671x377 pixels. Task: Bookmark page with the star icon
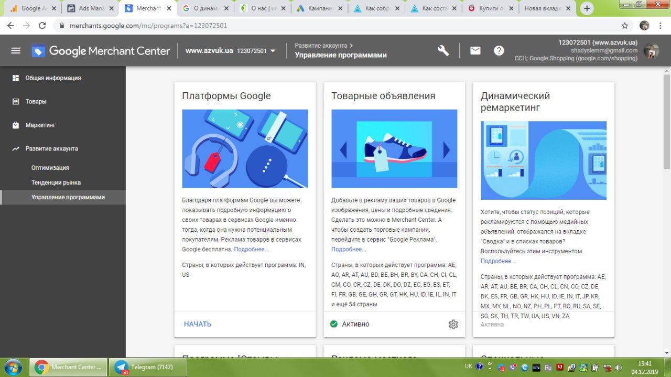tap(625, 25)
